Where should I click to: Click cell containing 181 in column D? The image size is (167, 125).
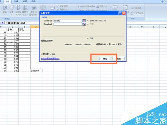pyautogui.click(x=13, y=47)
